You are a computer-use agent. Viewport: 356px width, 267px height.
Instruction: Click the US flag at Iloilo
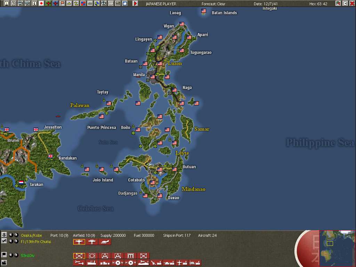(x=138, y=129)
